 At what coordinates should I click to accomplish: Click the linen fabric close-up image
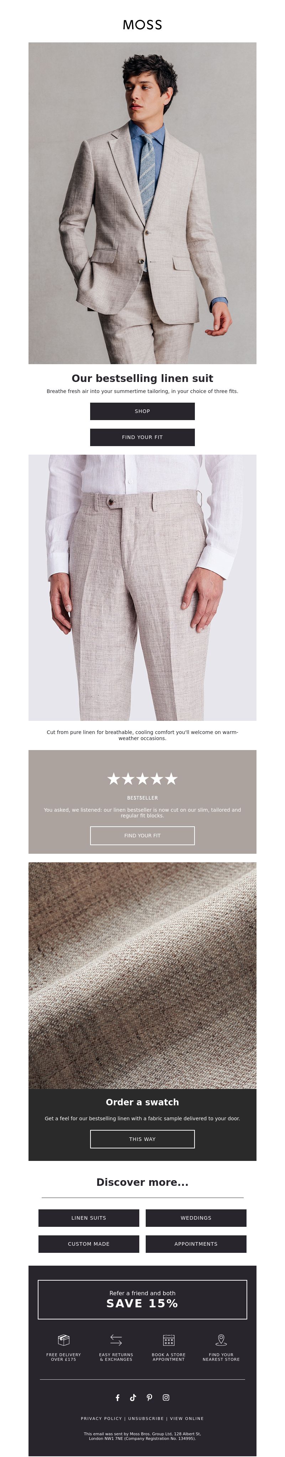[x=142, y=975]
